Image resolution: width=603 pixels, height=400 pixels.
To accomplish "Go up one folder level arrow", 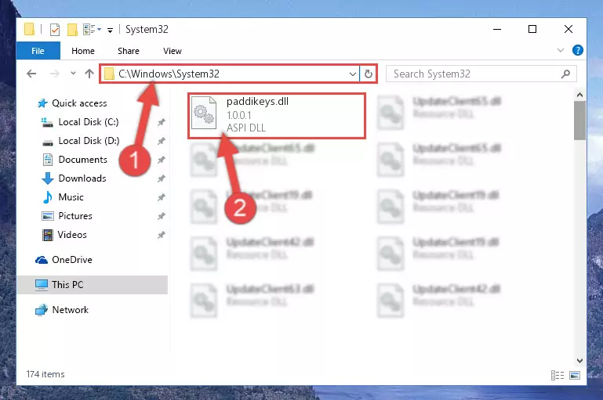I will click(x=89, y=74).
